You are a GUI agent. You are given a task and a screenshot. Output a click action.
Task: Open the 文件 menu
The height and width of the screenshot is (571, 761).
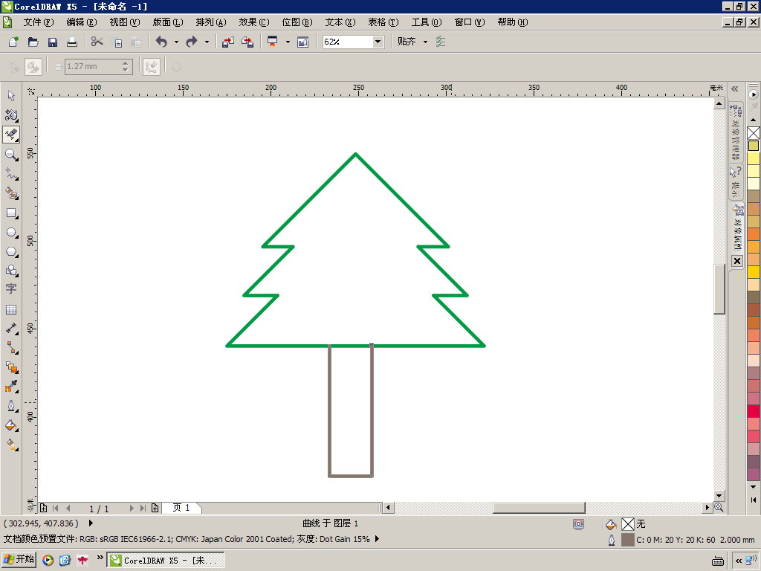pyautogui.click(x=39, y=22)
